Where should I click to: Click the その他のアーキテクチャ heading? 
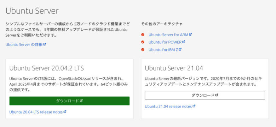162,24
